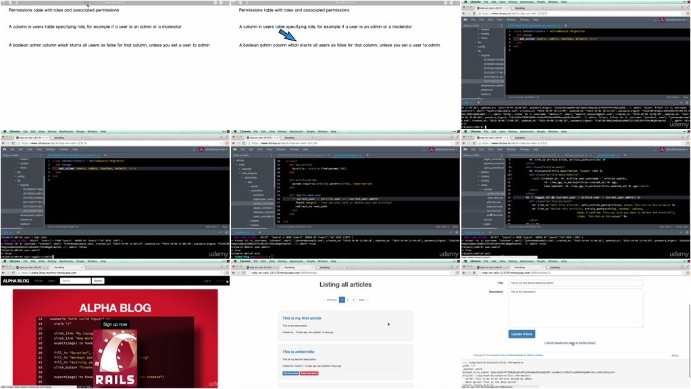Click Log in on the Alpha Blog navbar
Screen dimensions: 691x389
pos(207,281)
